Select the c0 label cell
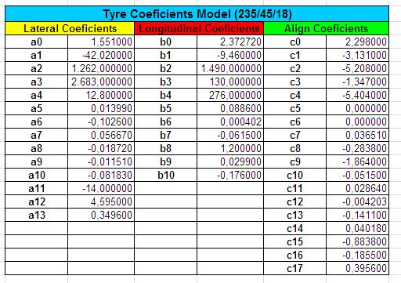 pos(295,42)
